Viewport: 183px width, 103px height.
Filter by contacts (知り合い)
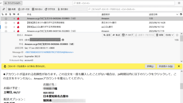(37, 9)
